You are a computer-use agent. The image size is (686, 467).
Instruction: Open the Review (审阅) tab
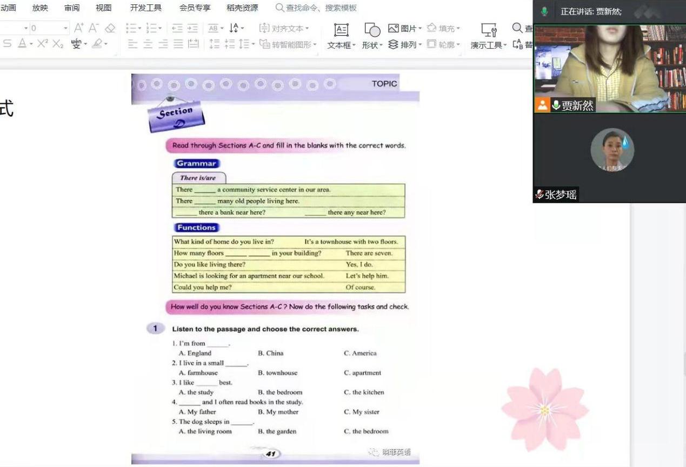pos(72,8)
